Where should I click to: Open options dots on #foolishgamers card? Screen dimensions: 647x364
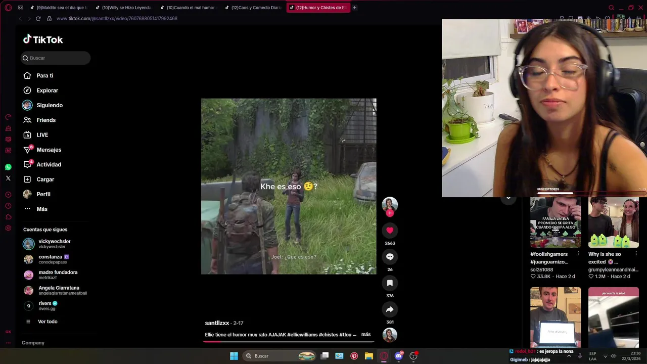coord(578,254)
